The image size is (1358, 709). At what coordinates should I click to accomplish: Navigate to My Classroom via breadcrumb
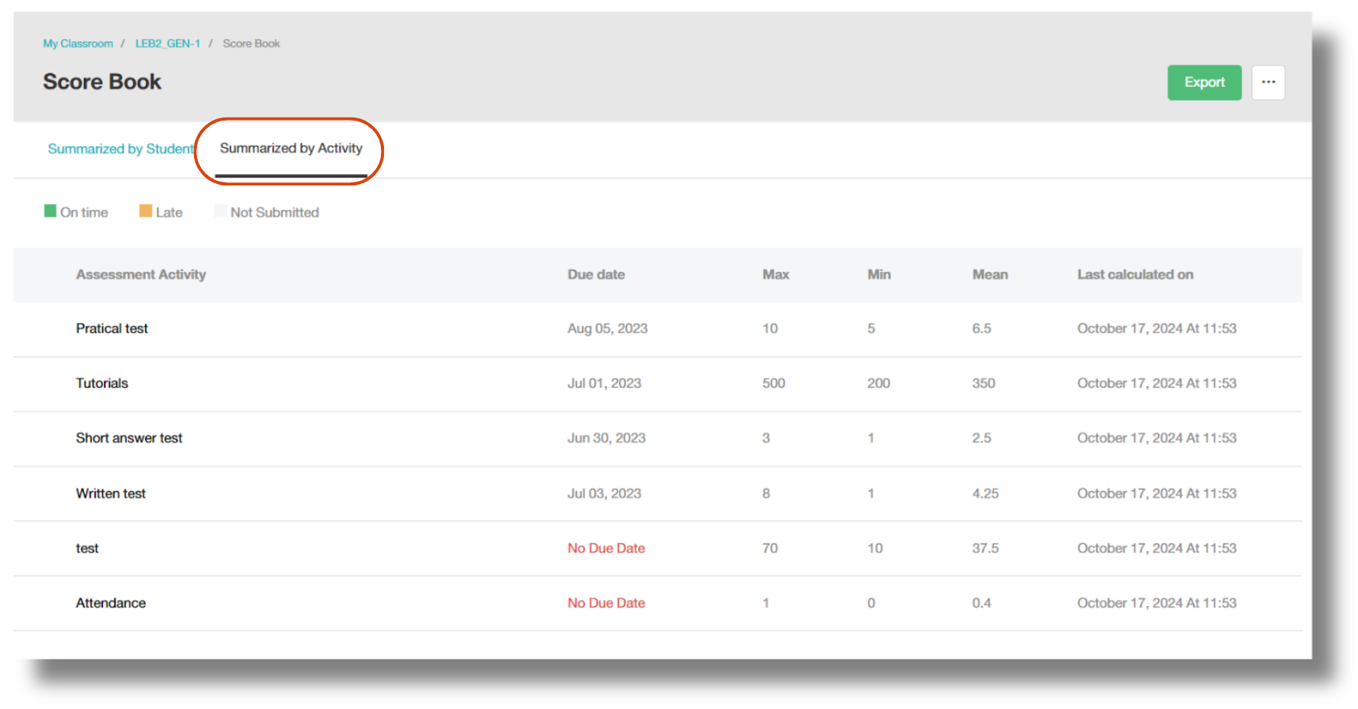(x=78, y=44)
